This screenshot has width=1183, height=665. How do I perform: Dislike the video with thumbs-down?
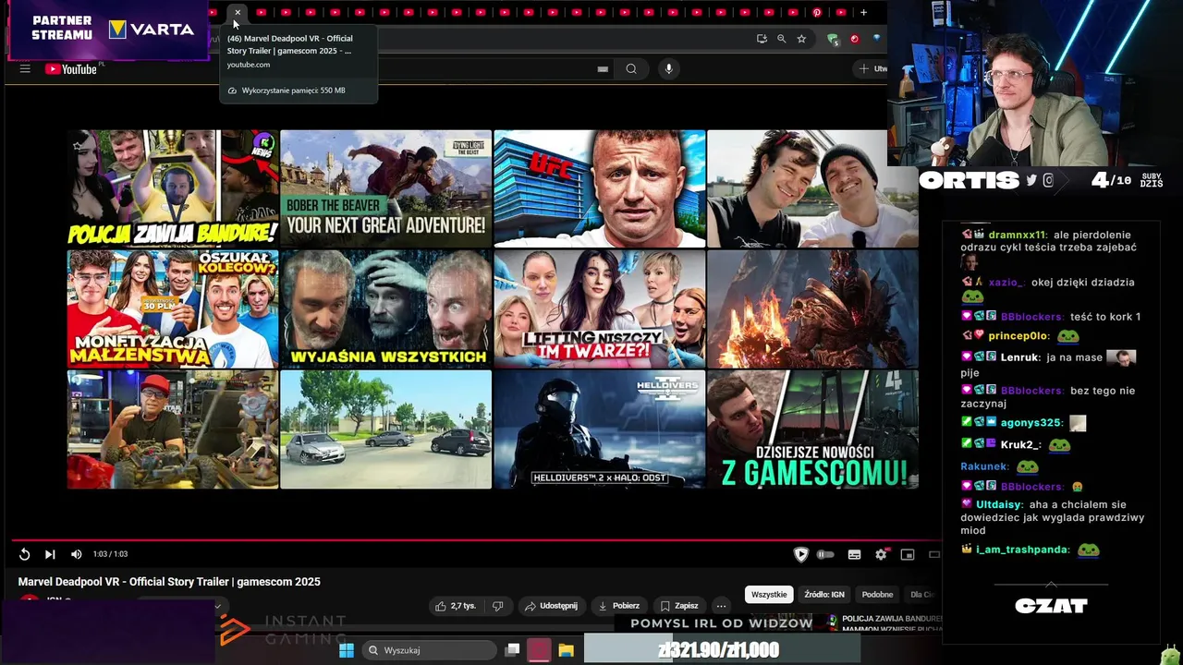[497, 606]
